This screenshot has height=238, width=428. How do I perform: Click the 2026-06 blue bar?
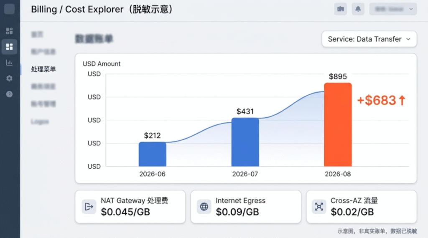[152, 154]
